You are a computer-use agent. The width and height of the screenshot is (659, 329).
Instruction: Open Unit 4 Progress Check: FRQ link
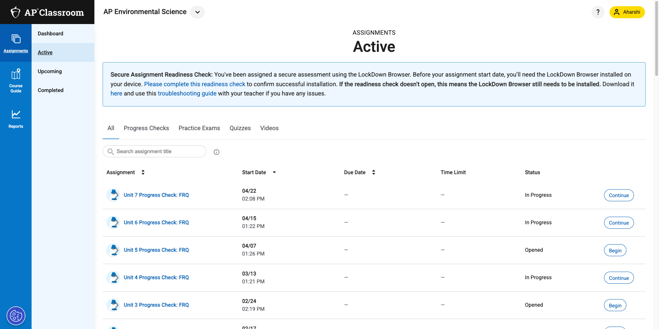[156, 277]
